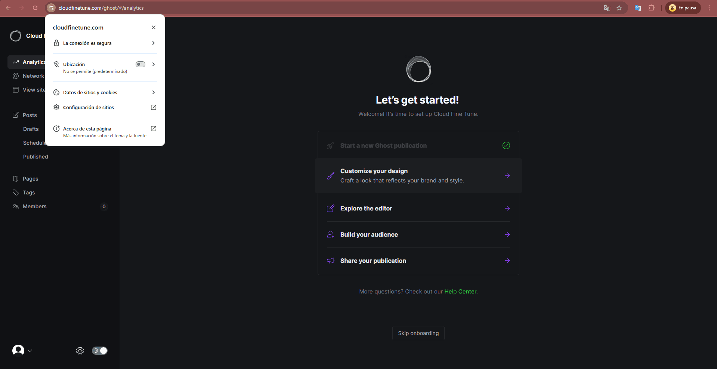Click the Tags label icon in sidebar

(16, 193)
